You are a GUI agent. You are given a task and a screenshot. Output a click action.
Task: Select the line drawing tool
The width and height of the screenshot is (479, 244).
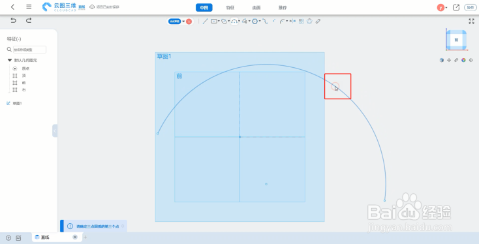[206, 21]
